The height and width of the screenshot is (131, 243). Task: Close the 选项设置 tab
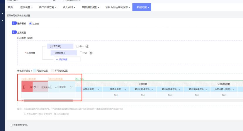[32, 7]
